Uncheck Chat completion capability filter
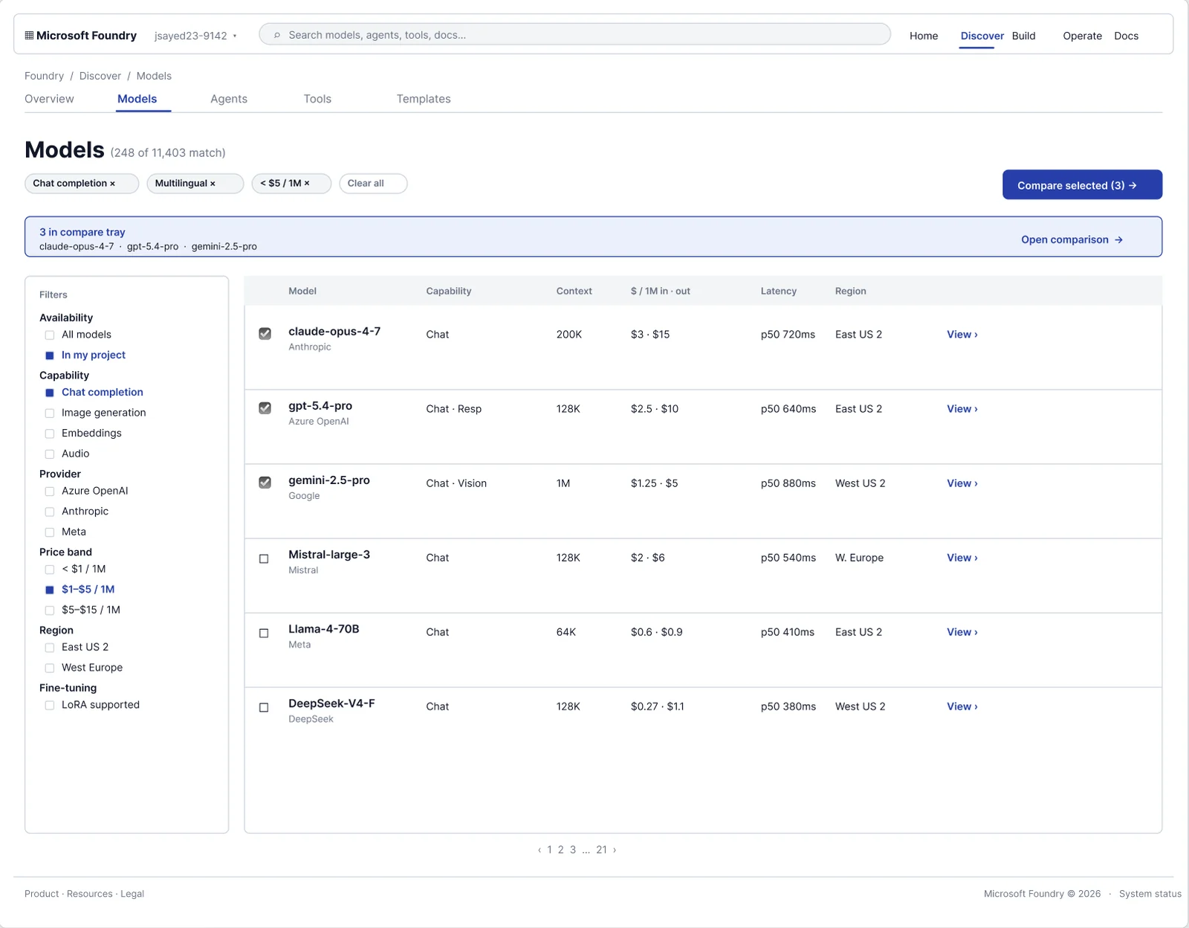 50,393
